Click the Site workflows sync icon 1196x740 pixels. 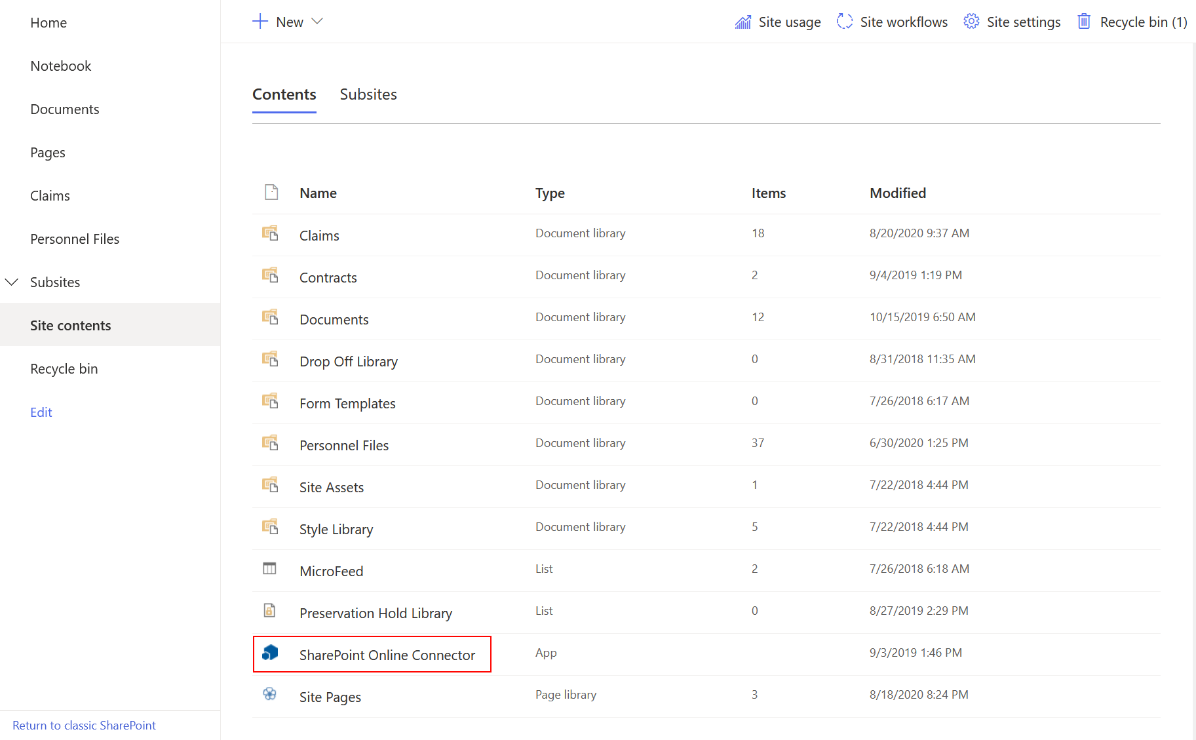point(845,21)
